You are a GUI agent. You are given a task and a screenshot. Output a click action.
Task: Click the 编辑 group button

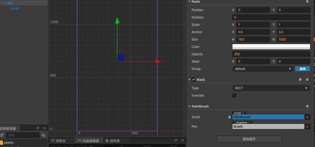(x=302, y=69)
